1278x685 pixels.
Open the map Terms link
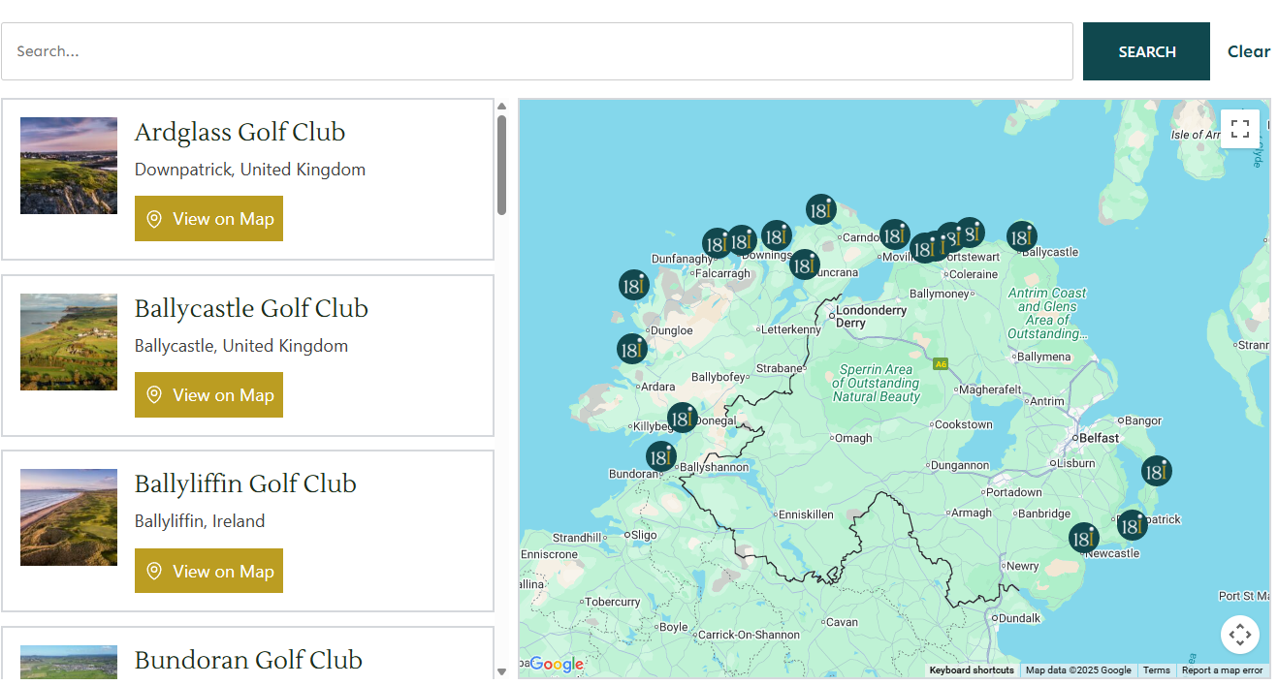[x=1157, y=670]
